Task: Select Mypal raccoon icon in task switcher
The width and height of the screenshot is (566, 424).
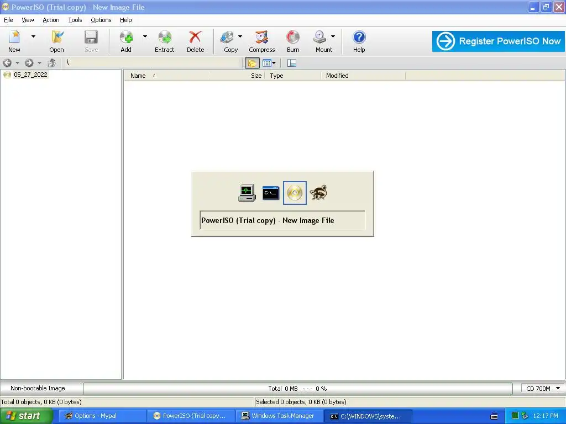Action: pyautogui.click(x=318, y=193)
